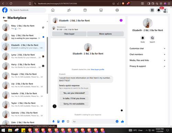The width and height of the screenshot is (172, 133).
Task: Send a thumbs up like
Action: click(x=122, y=121)
